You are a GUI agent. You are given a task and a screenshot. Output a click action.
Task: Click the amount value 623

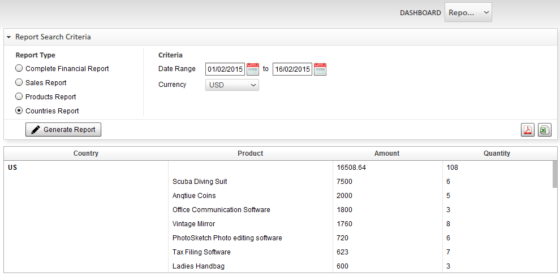click(342, 252)
